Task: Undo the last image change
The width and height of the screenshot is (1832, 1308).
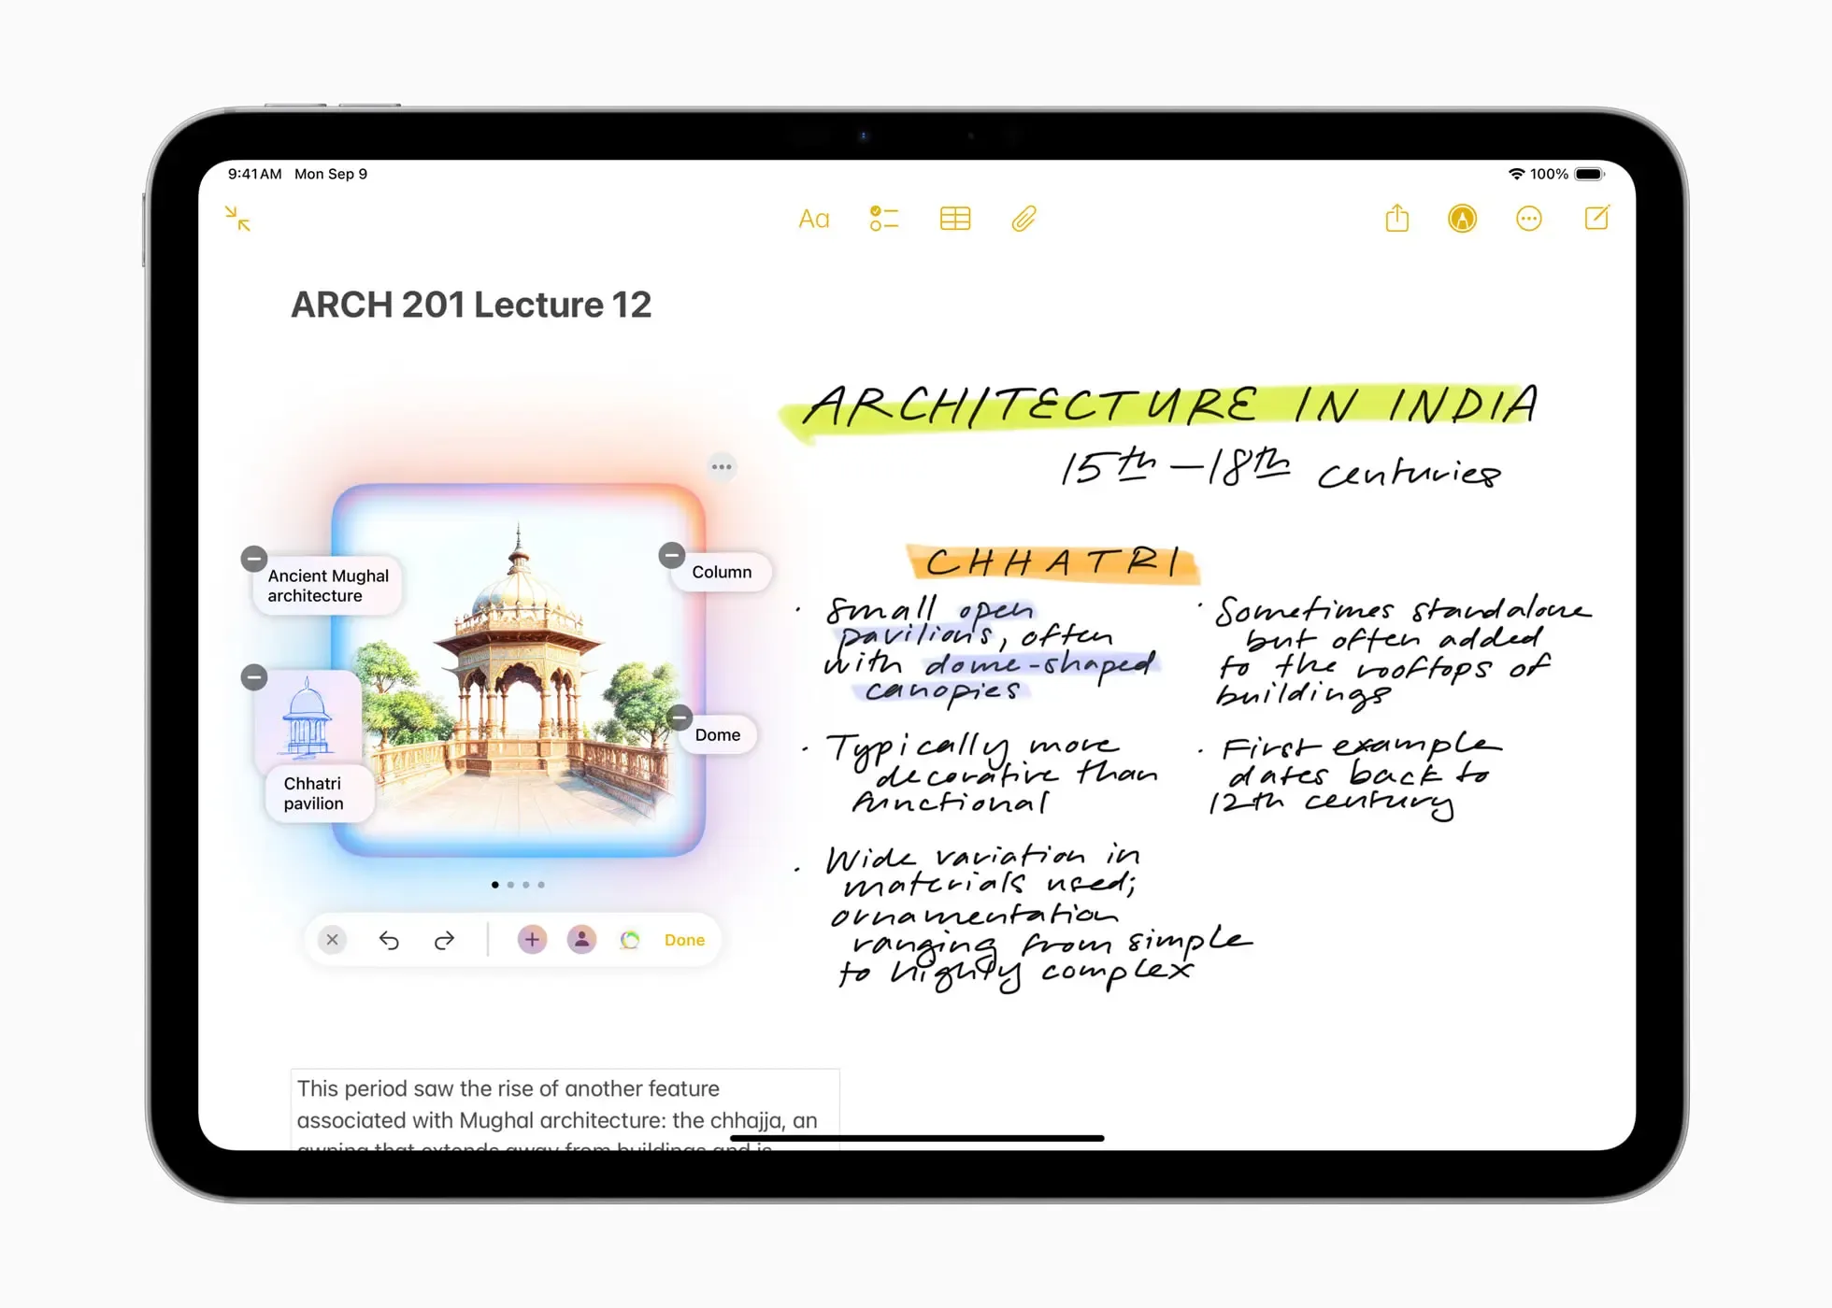Action: (390, 939)
